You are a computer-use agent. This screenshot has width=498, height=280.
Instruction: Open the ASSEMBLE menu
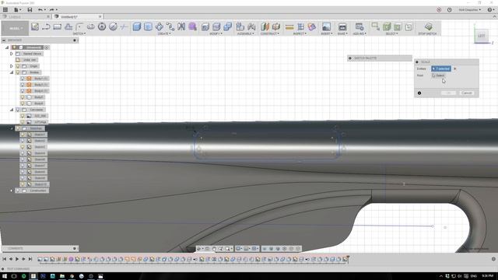[246, 33]
